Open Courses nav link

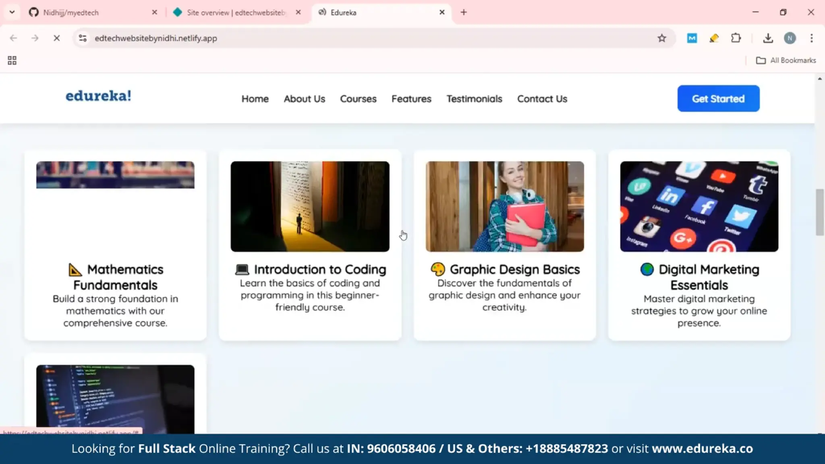click(x=358, y=99)
